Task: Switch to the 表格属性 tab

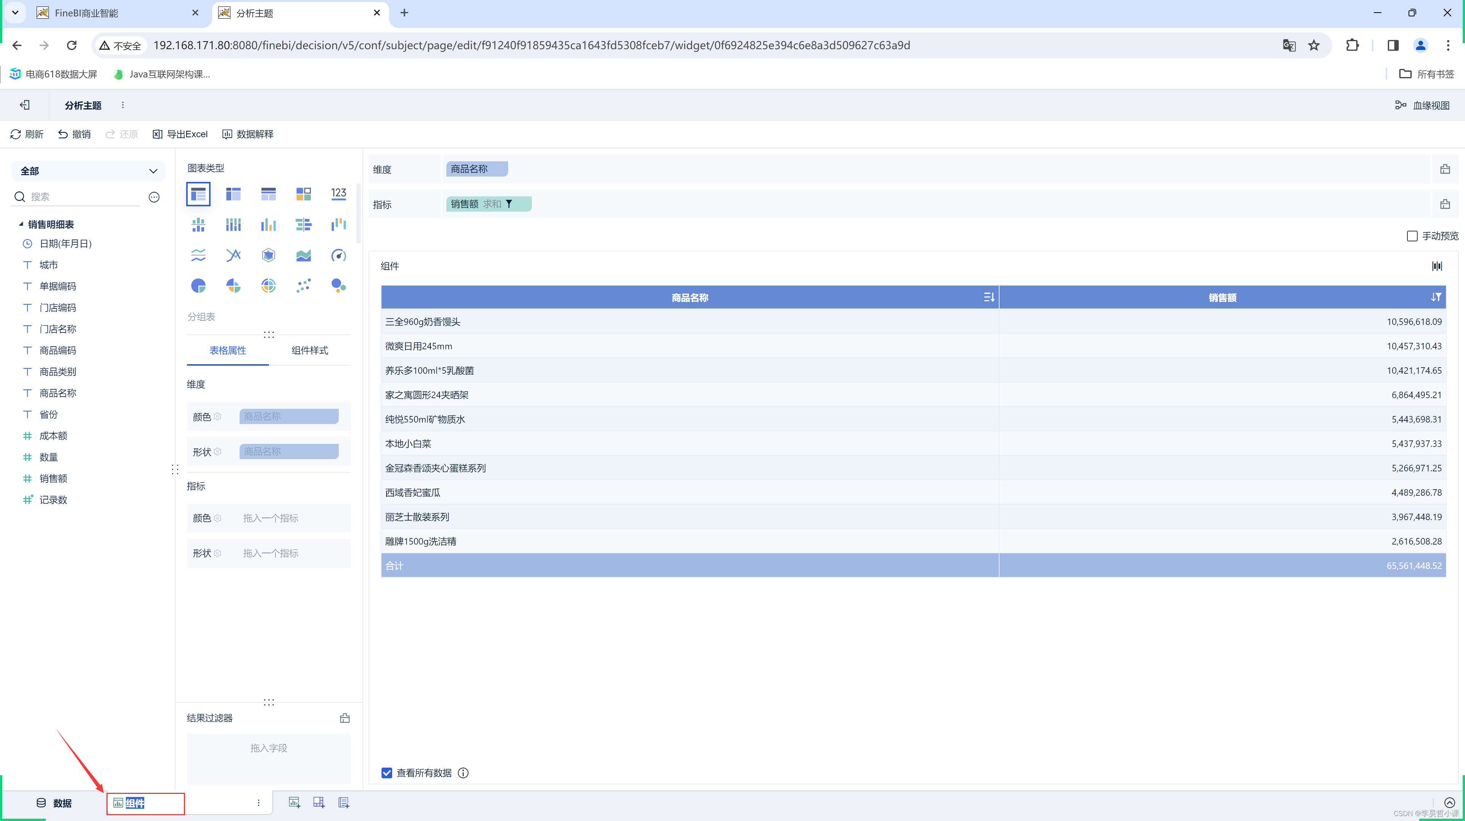Action: [x=227, y=350]
